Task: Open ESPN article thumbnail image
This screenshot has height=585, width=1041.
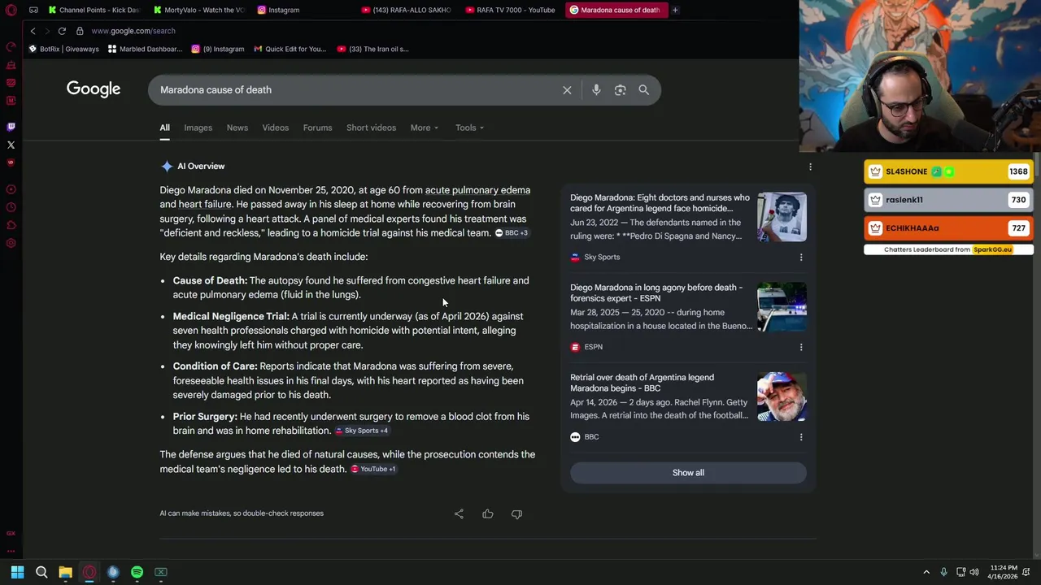Action: pyautogui.click(x=782, y=306)
